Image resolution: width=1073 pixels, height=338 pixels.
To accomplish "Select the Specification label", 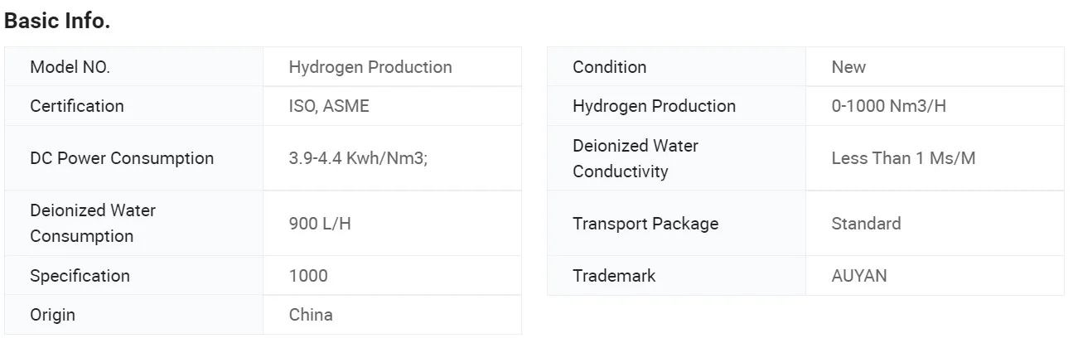I will 80,276.
